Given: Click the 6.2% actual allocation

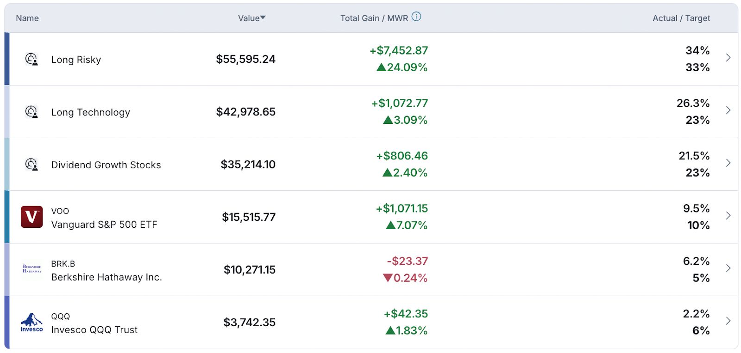Looking at the screenshot, I should coord(697,261).
